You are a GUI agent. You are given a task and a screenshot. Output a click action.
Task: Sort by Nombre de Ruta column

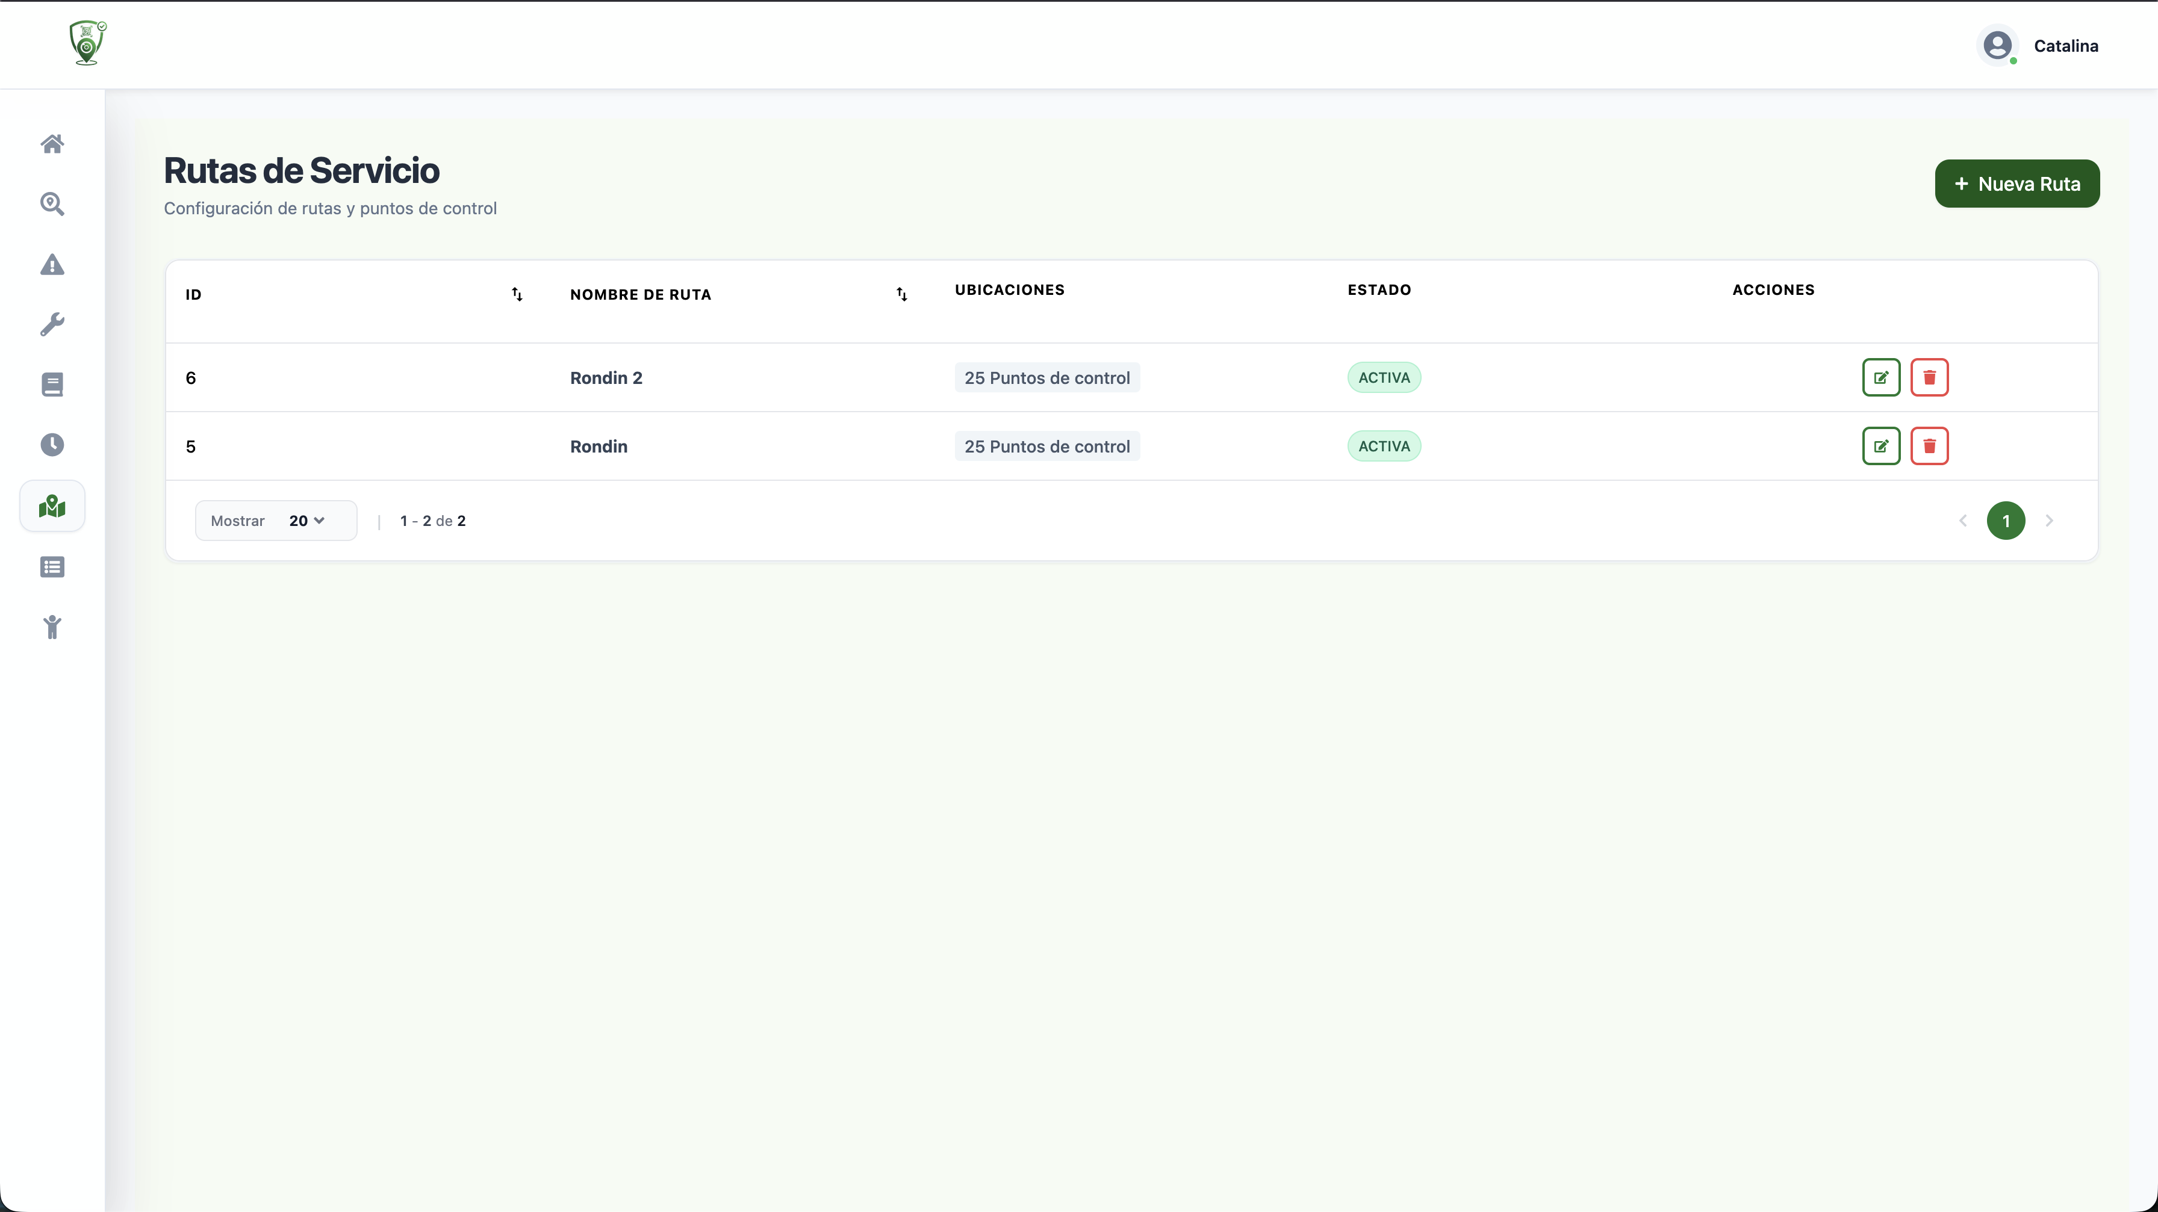(x=901, y=295)
